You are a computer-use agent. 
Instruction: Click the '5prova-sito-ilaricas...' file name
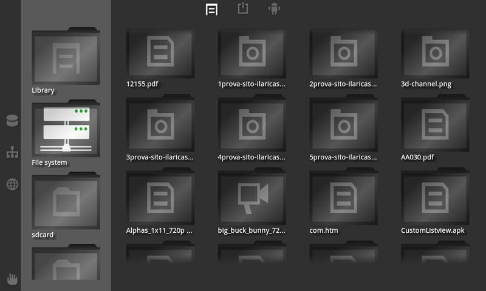point(343,157)
